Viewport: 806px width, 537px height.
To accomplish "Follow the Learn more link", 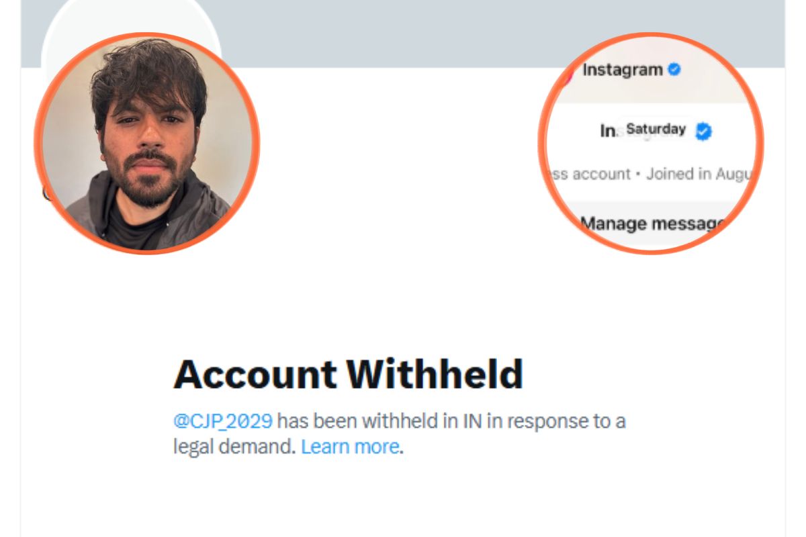I will click(x=350, y=446).
